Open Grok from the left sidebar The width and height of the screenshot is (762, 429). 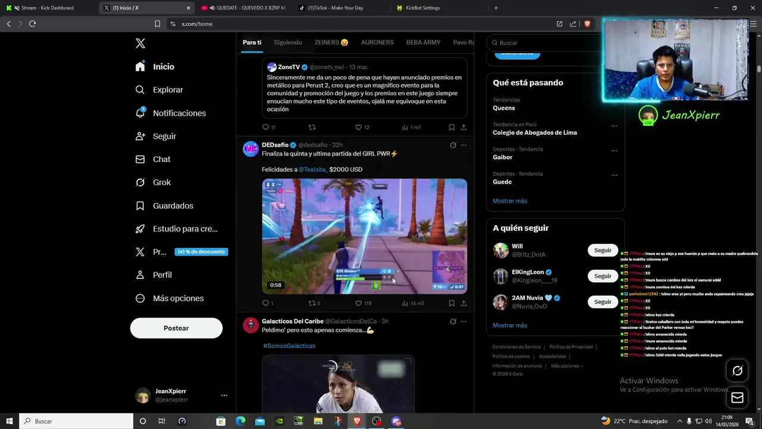[x=153, y=182]
